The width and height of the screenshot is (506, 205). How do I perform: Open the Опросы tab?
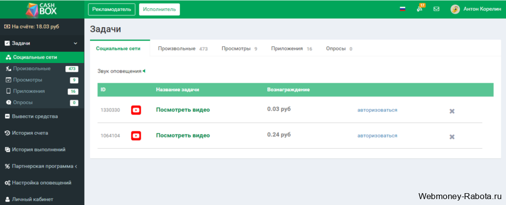click(339, 49)
